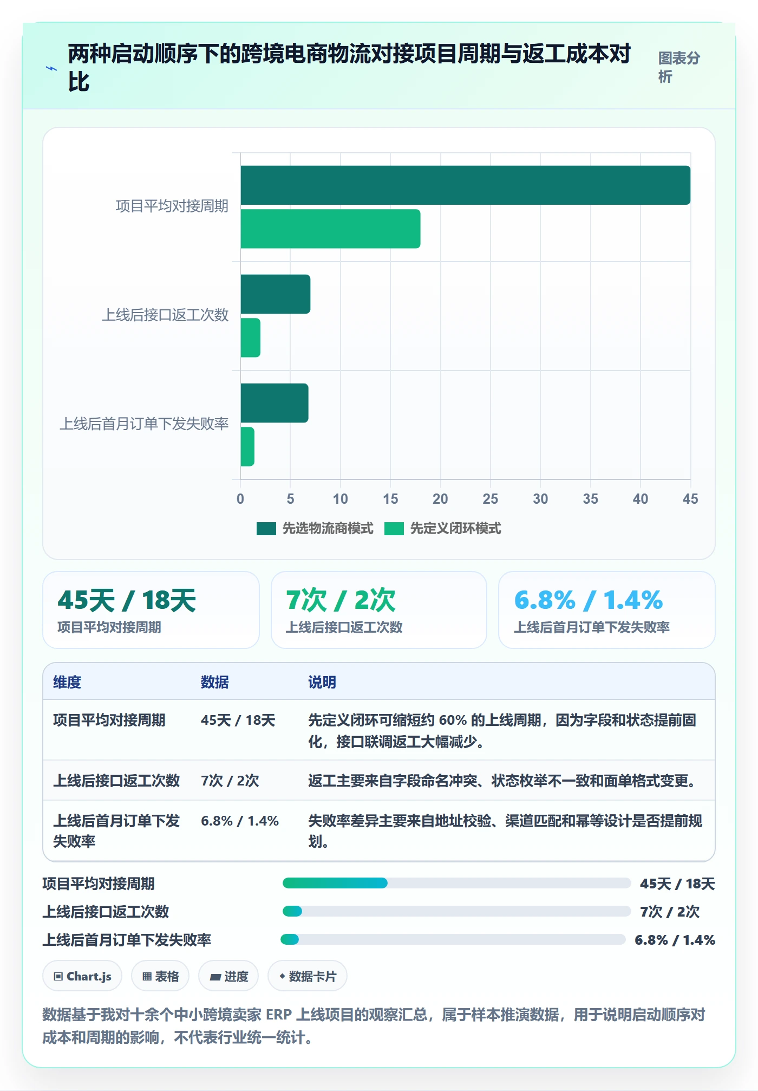Select the Chart.js tag chip
Screen dimensions: 758x1091
click(x=82, y=976)
